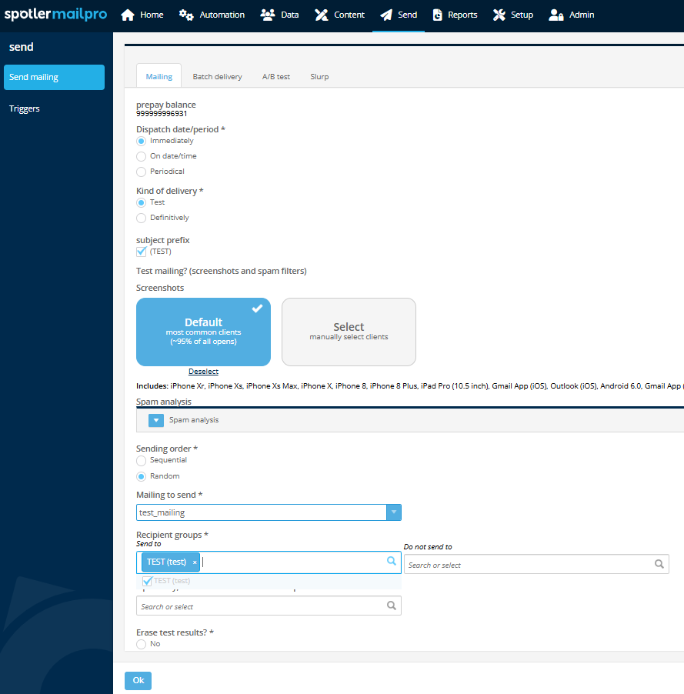Click the Admin user icon
This screenshot has width=684, height=694.
[x=556, y=15]
